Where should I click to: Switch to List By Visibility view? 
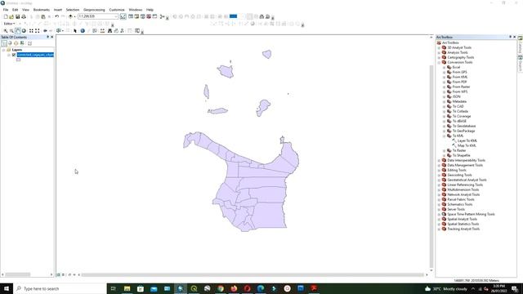pyautogui.click(x=16, y=43)
